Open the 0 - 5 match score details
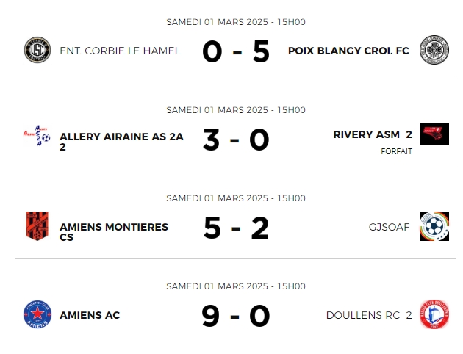The width and height of the screenshot is (463, 354). click(236, 51)
